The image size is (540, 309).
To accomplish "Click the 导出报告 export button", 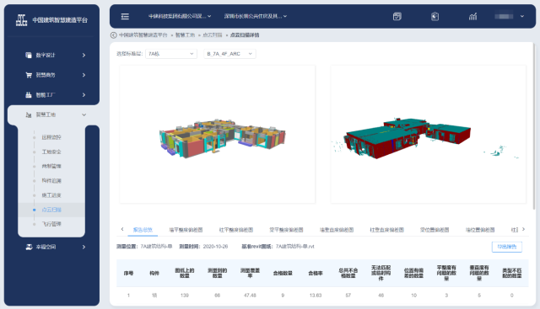I will [507, 247].
